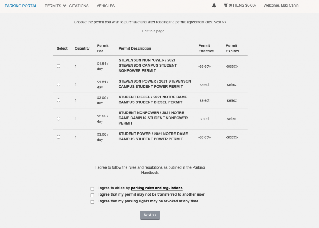Open the notifications bell icon
This screenshot has width=319, height=228.
pos(214,6)
